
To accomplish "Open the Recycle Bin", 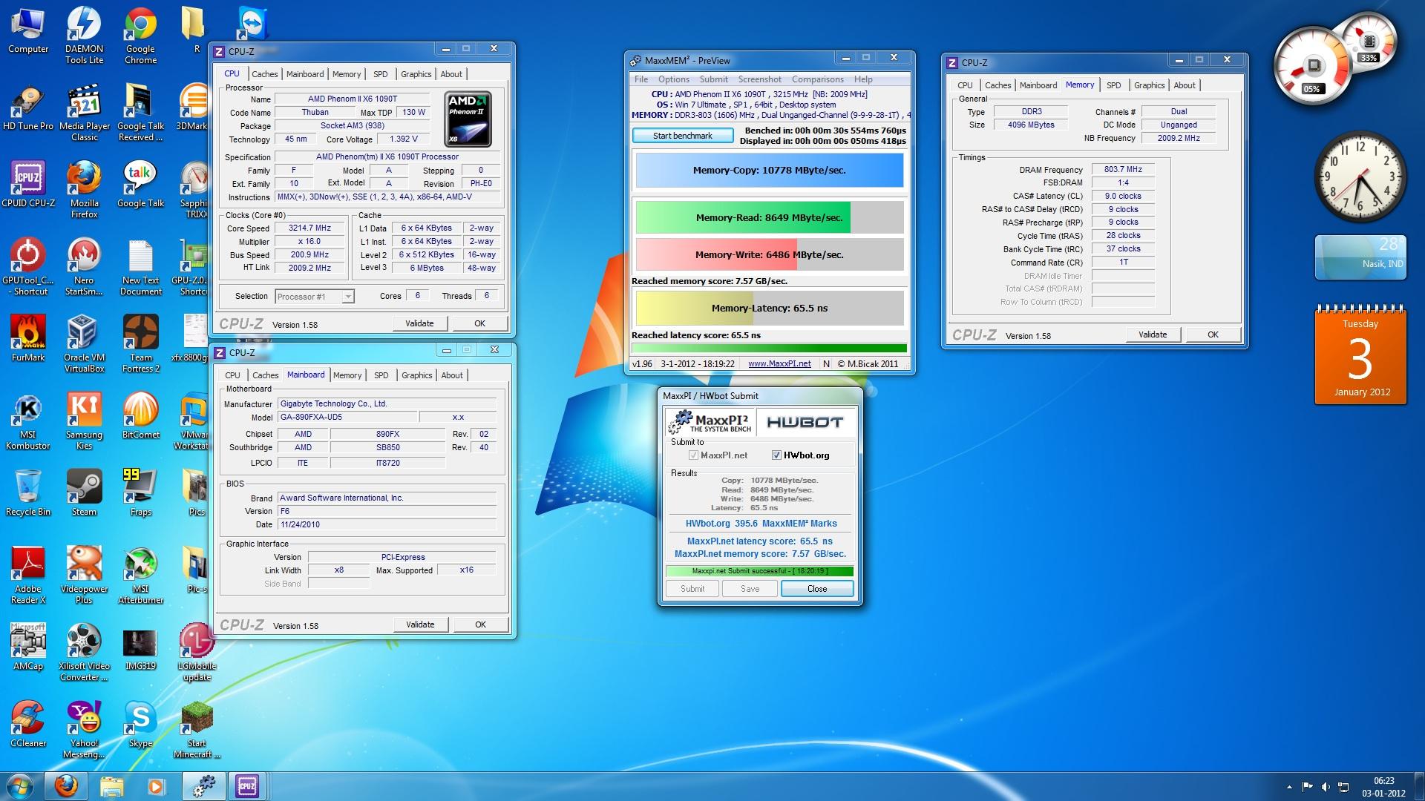I will (28, 493).
